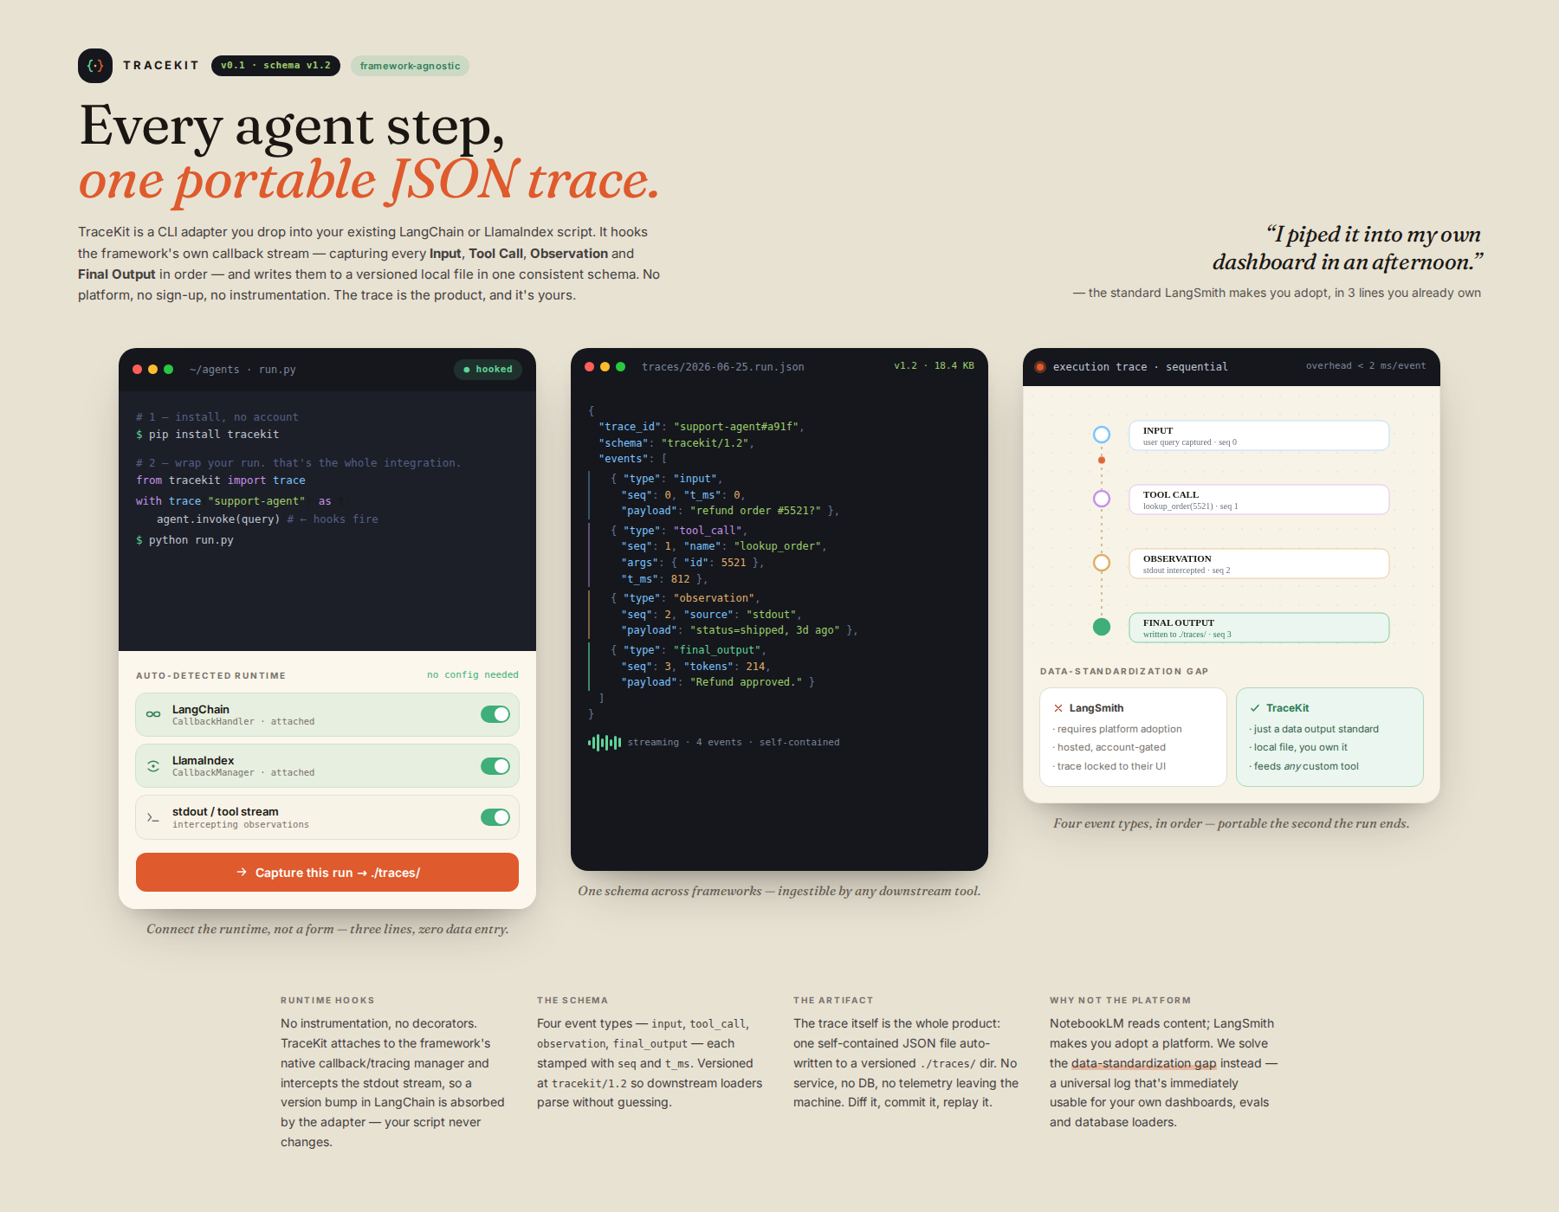Click the 'python run.py' command line
The height and width of the screenshot is (1212, 1559).
pyautogui.click(x=184, y=540)
